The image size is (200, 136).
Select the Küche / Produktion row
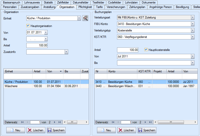tap(46, 82)
